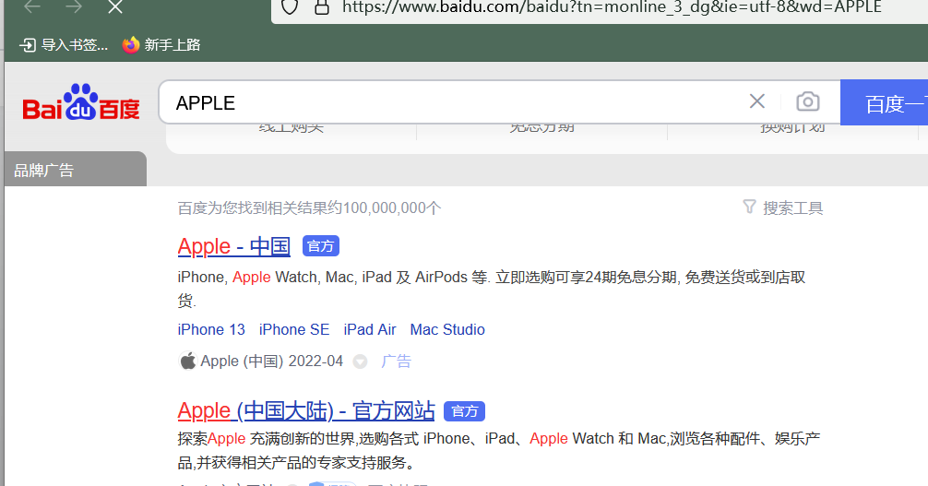The height and width of the screenshot is (486, 928).
Task: Open the Mac Studio sublink
Action: point(447,330)
